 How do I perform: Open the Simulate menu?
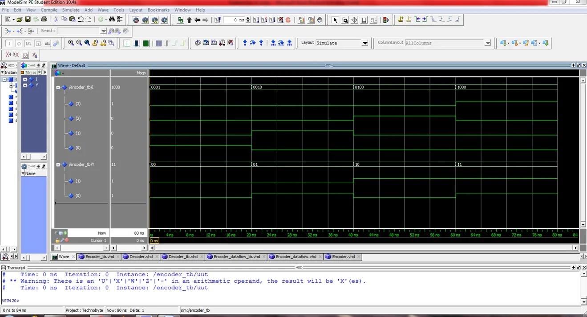coord(70,10)
